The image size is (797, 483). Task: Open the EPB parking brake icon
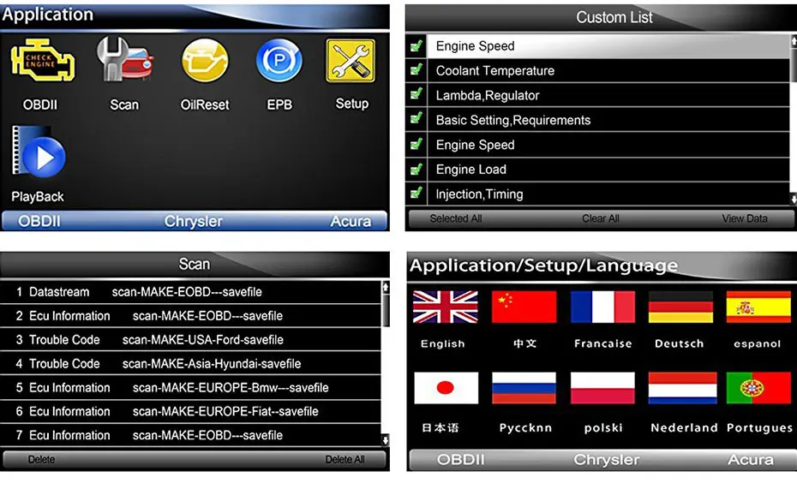[x=279, y=61]
